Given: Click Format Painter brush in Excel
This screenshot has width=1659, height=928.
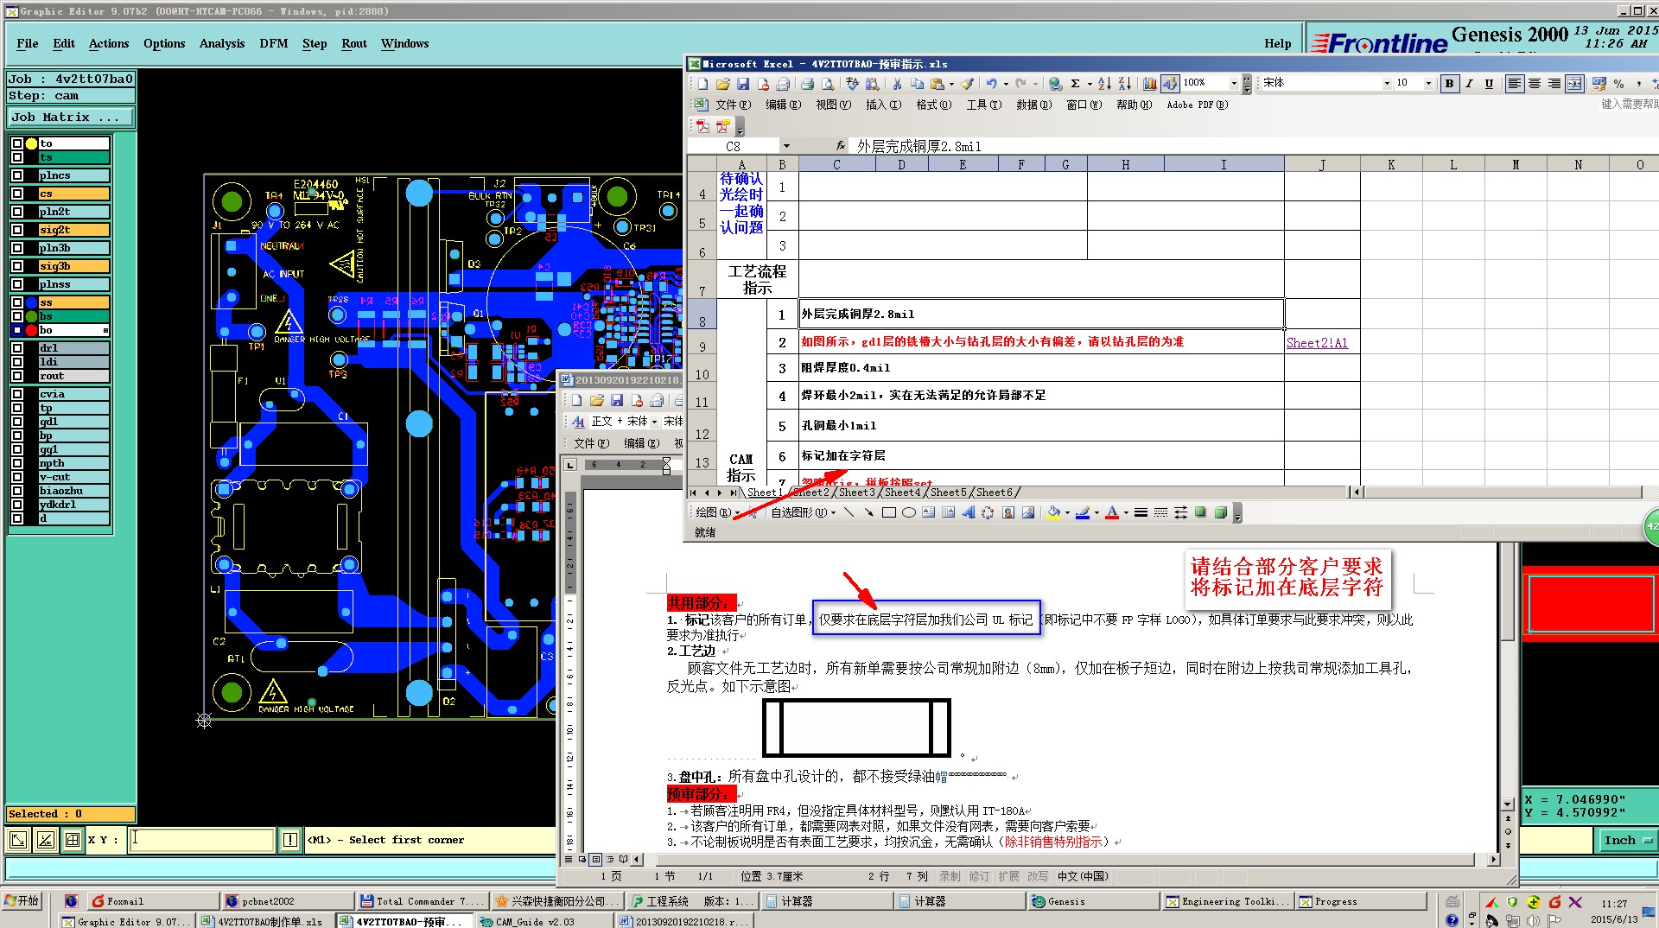Looking at the screenshot, I should click(967, 84).
